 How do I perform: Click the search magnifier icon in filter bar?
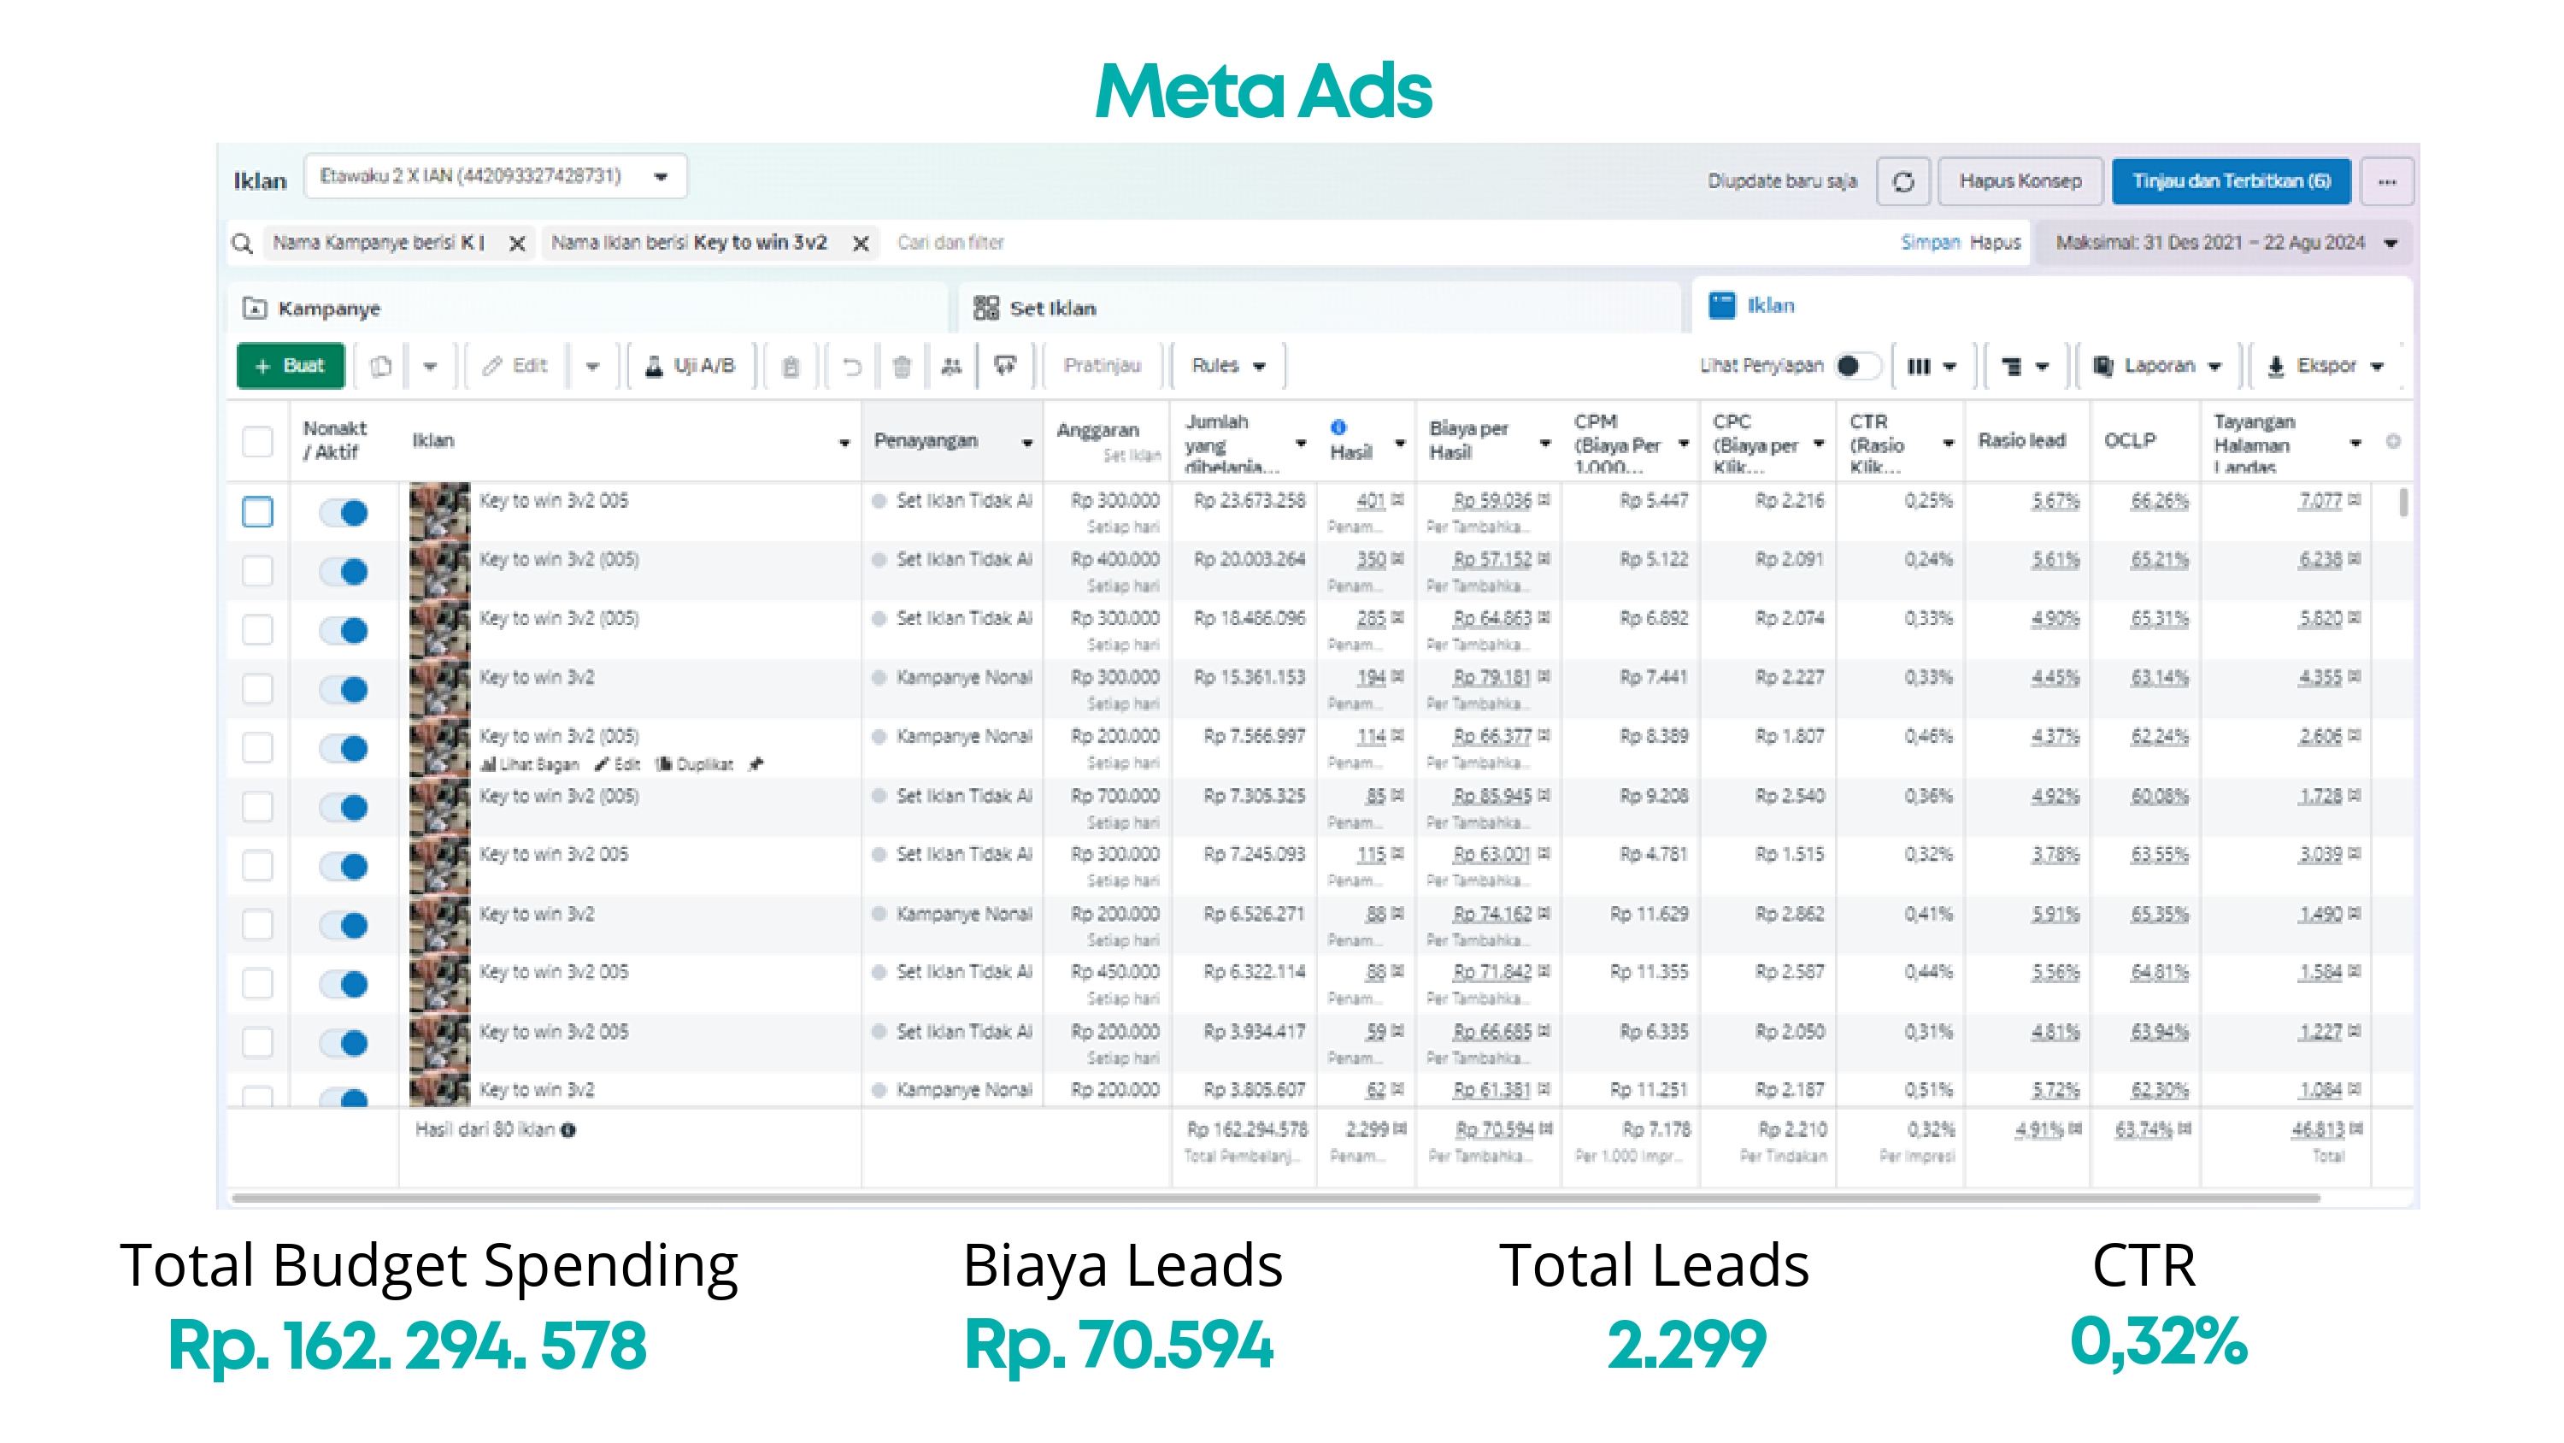[242, 243]
